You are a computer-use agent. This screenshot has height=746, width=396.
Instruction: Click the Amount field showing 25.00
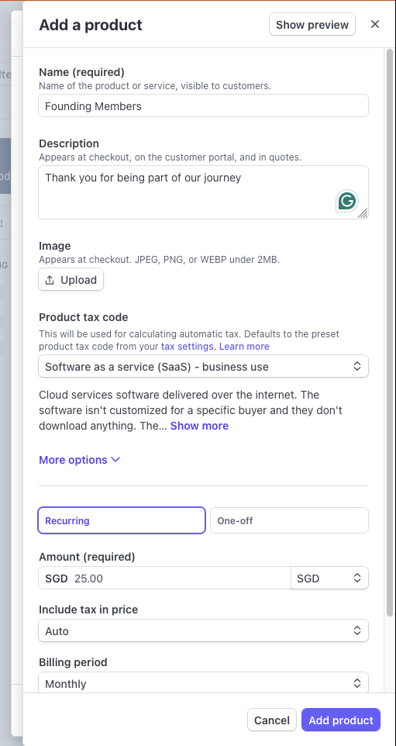(x=164, y=578)
